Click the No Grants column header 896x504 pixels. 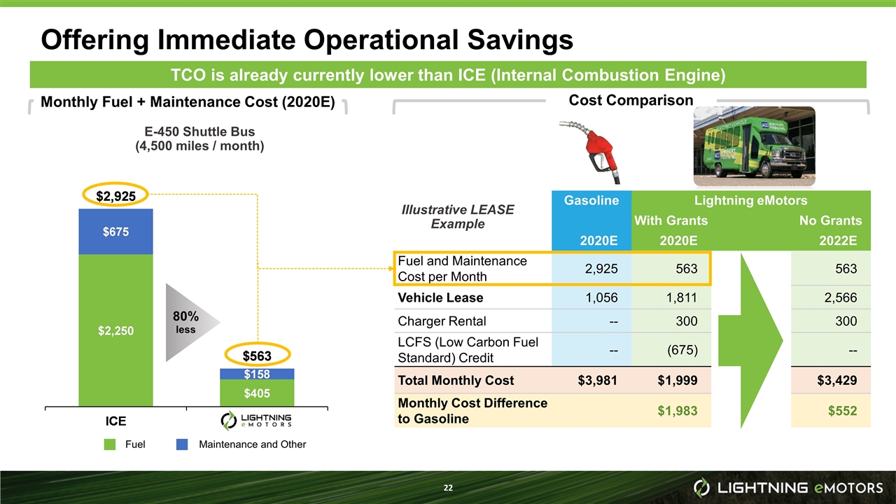tap(830, 220)
